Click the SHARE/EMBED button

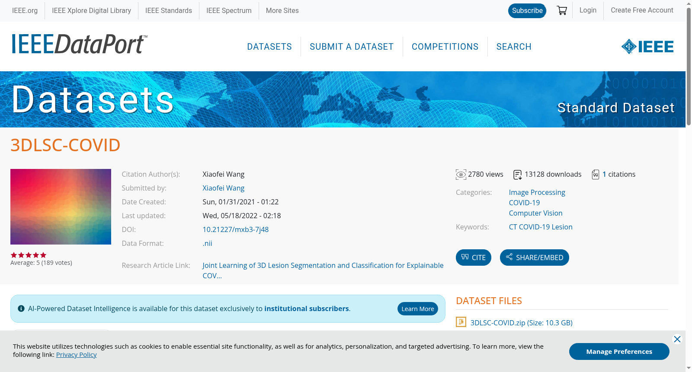pos(535,258)
